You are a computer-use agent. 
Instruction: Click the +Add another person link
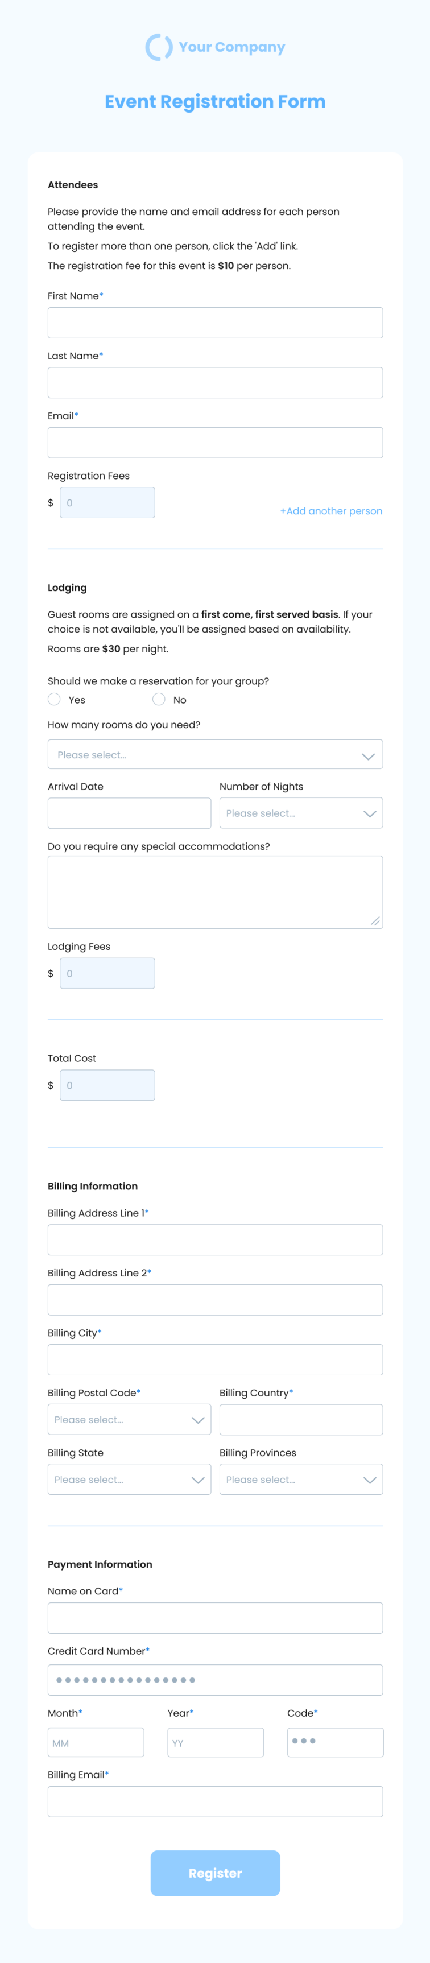point(331,511)
